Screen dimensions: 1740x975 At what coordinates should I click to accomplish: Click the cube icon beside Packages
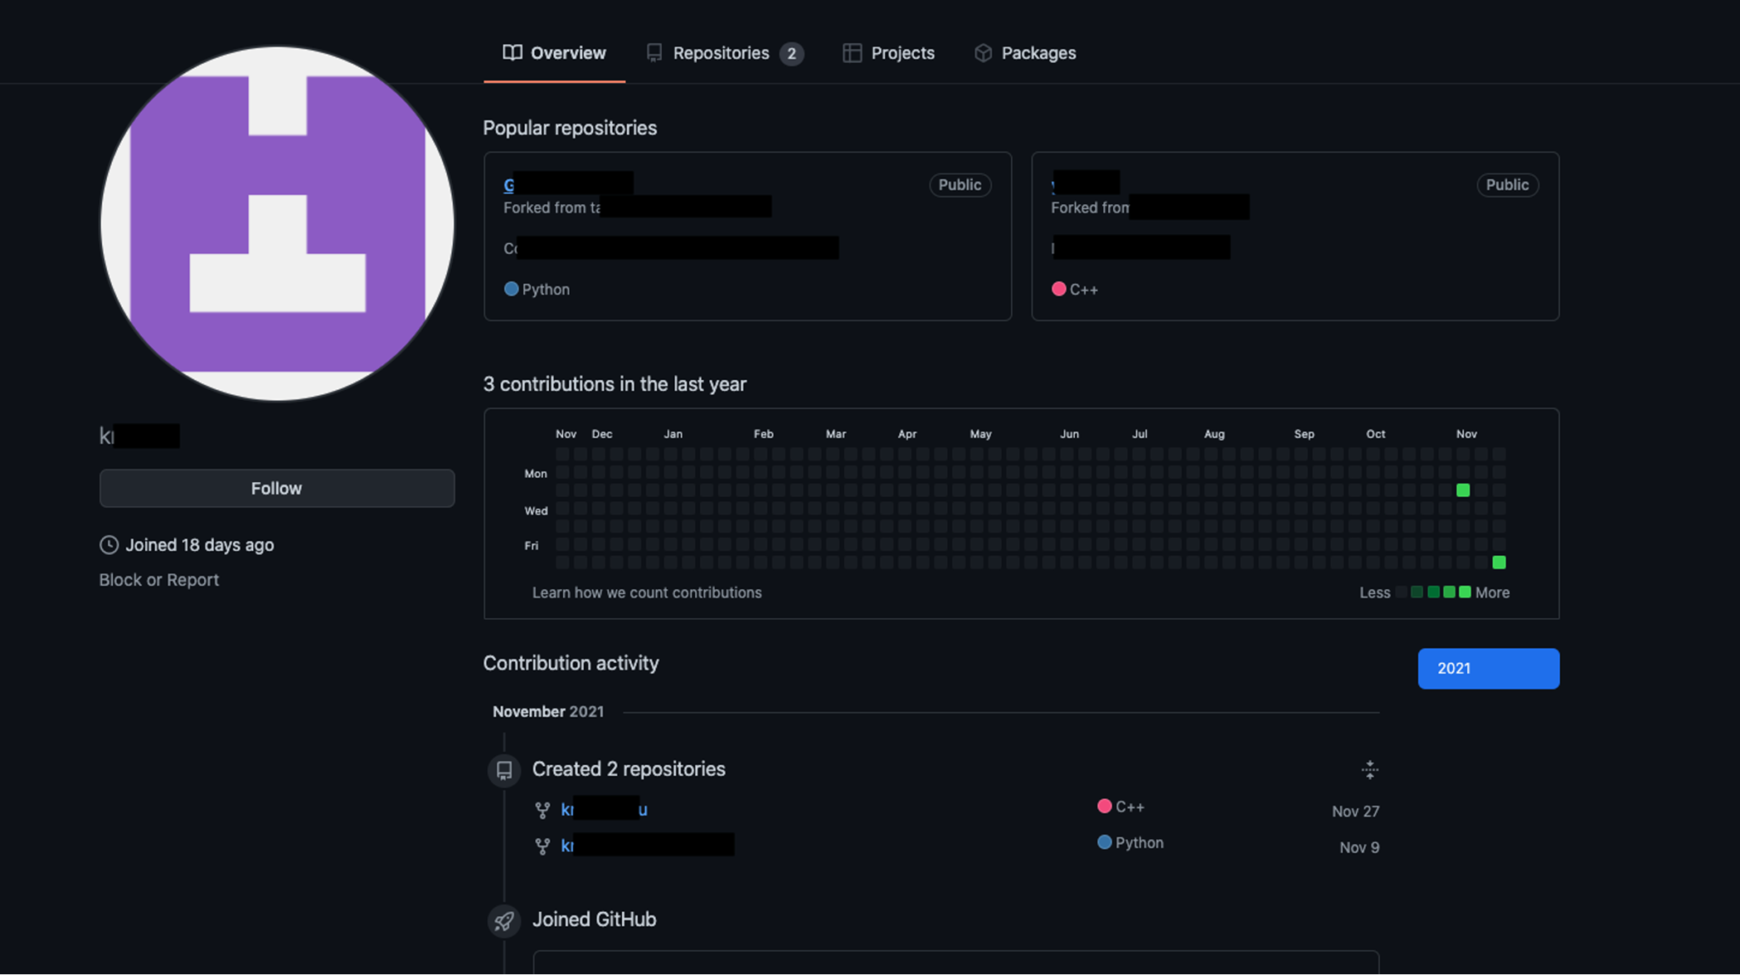(x=983, y=53)
